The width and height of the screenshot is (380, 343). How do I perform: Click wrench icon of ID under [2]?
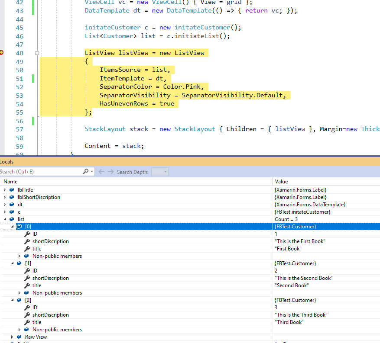[x=27, y=308]
